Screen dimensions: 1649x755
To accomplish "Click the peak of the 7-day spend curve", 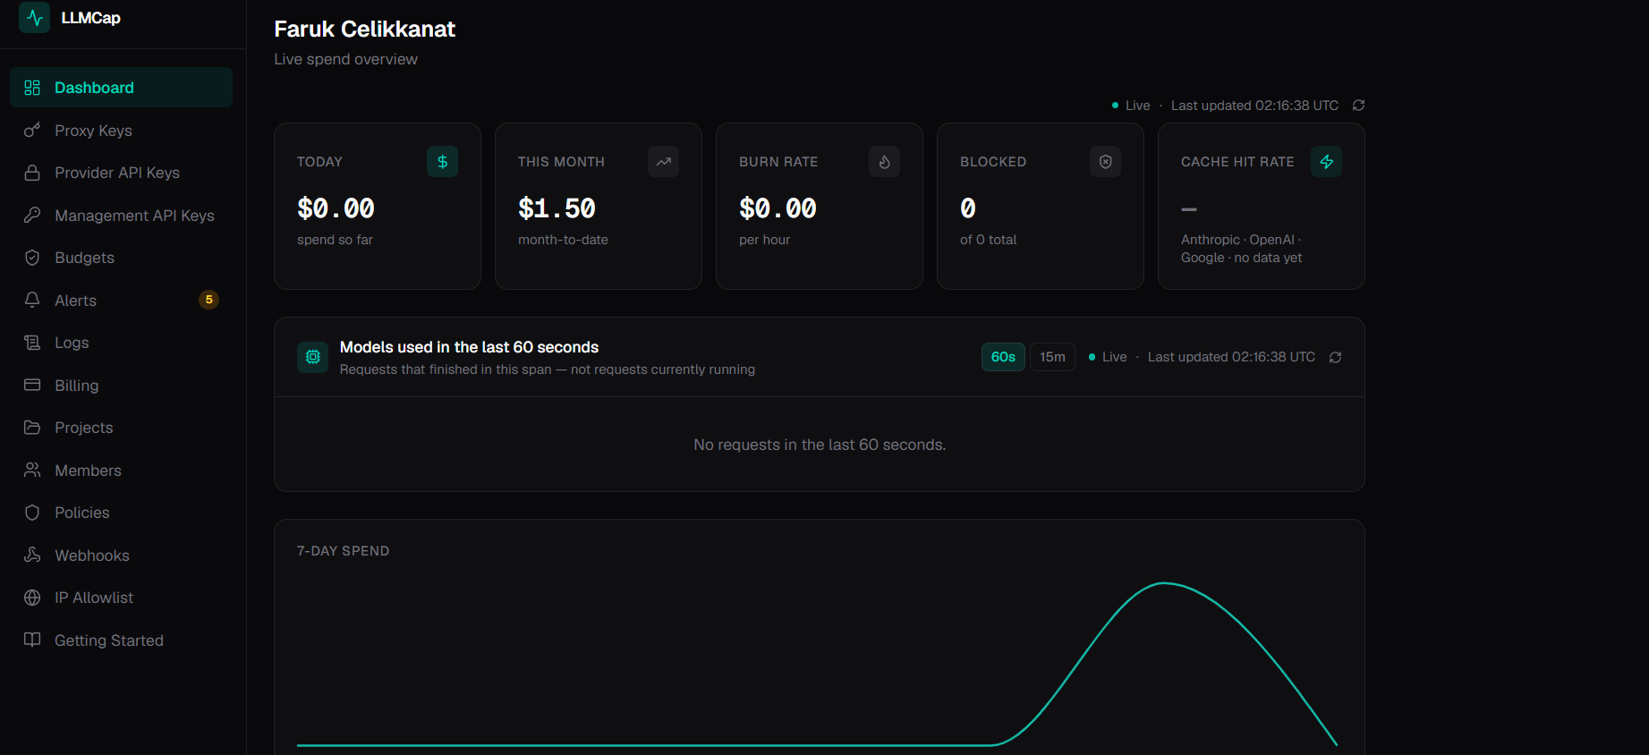I will [x=1164, y=584].
